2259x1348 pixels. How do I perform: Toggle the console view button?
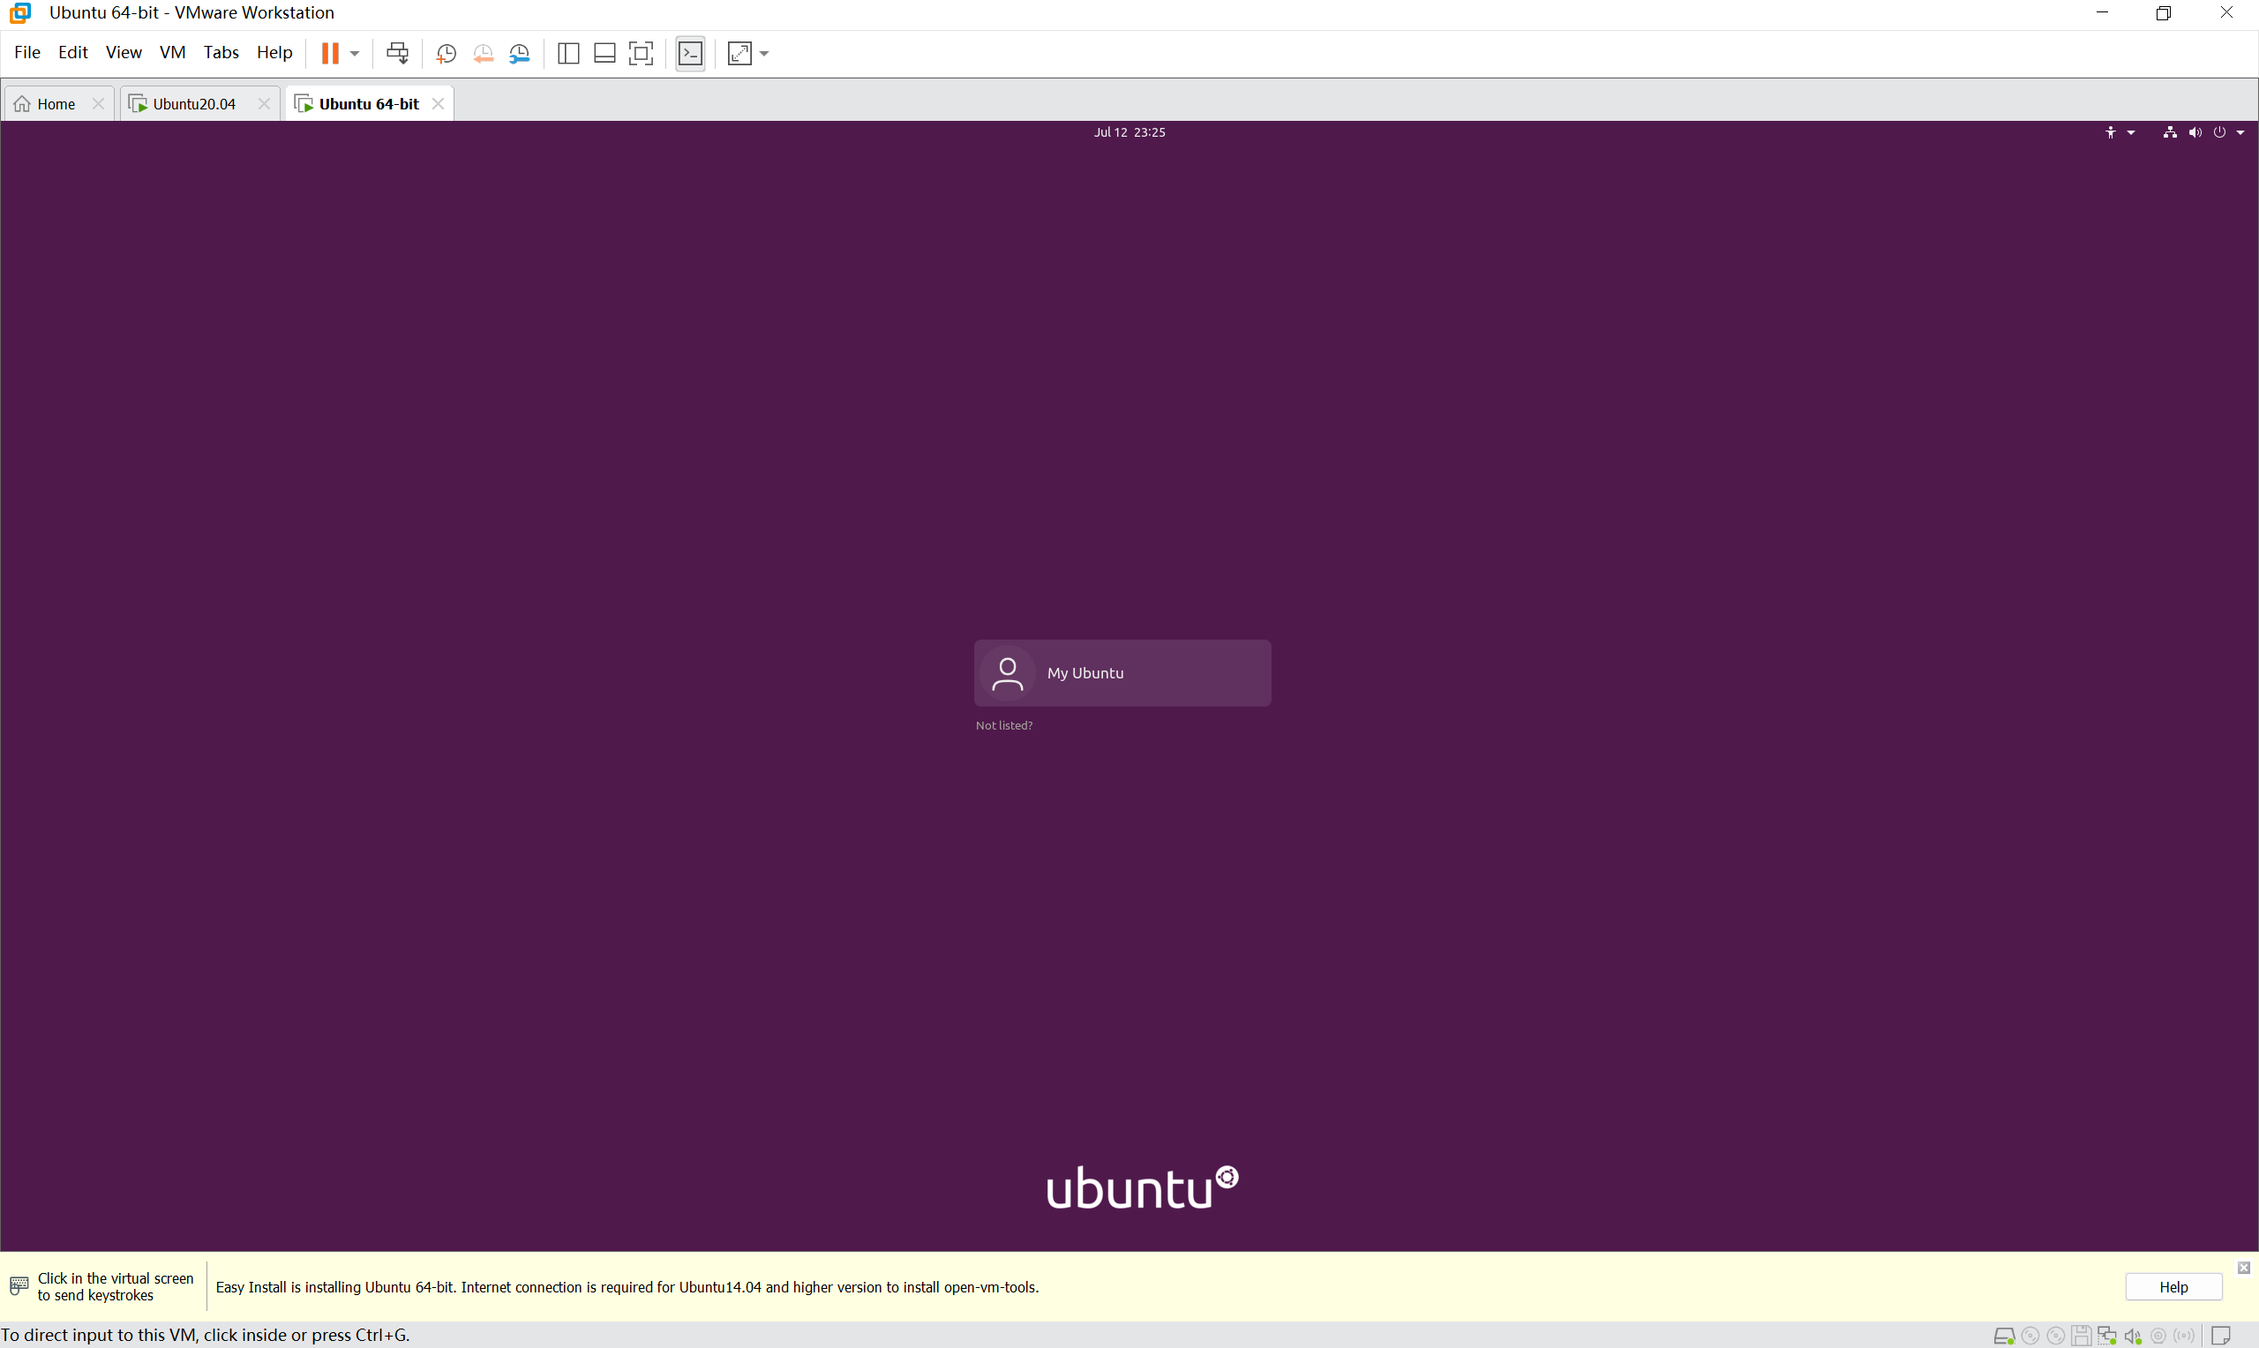pos(690,54)
